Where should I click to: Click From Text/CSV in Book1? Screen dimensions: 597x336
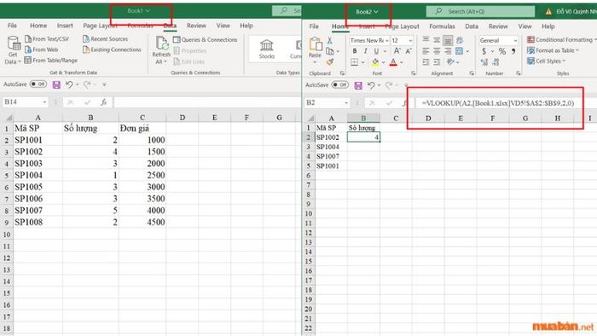coord(47,39)
